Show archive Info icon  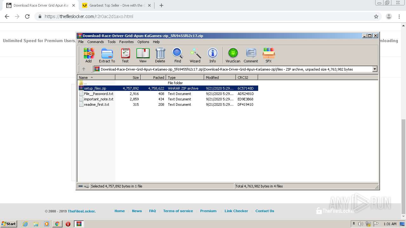point(213,55)
